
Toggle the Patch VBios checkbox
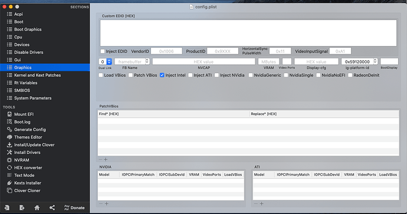tap(131, 75)
